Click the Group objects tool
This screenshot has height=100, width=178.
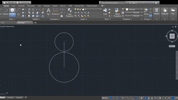click(146, 12)
